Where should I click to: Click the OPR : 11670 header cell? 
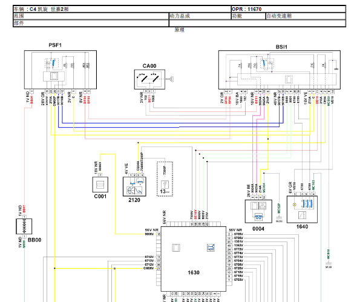click(x=289, y=9)
